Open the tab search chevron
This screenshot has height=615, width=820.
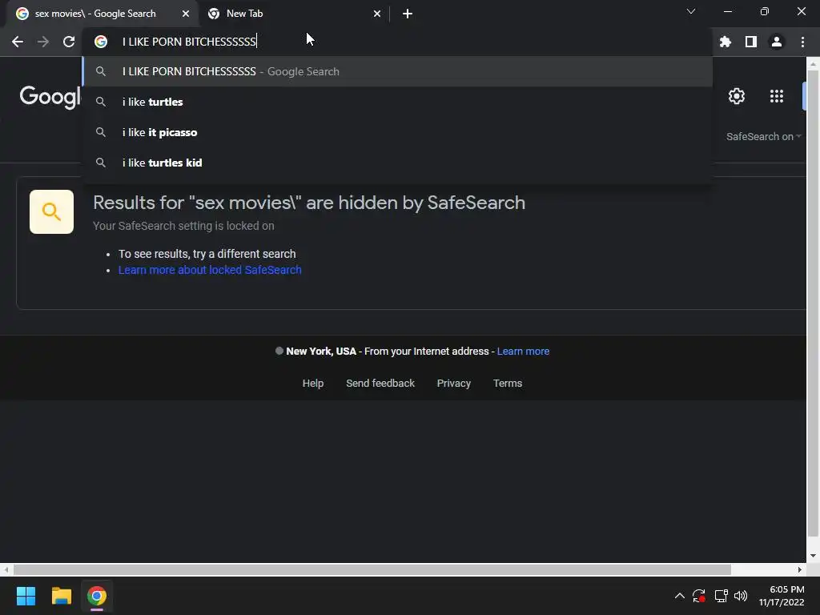coord(691,11)
